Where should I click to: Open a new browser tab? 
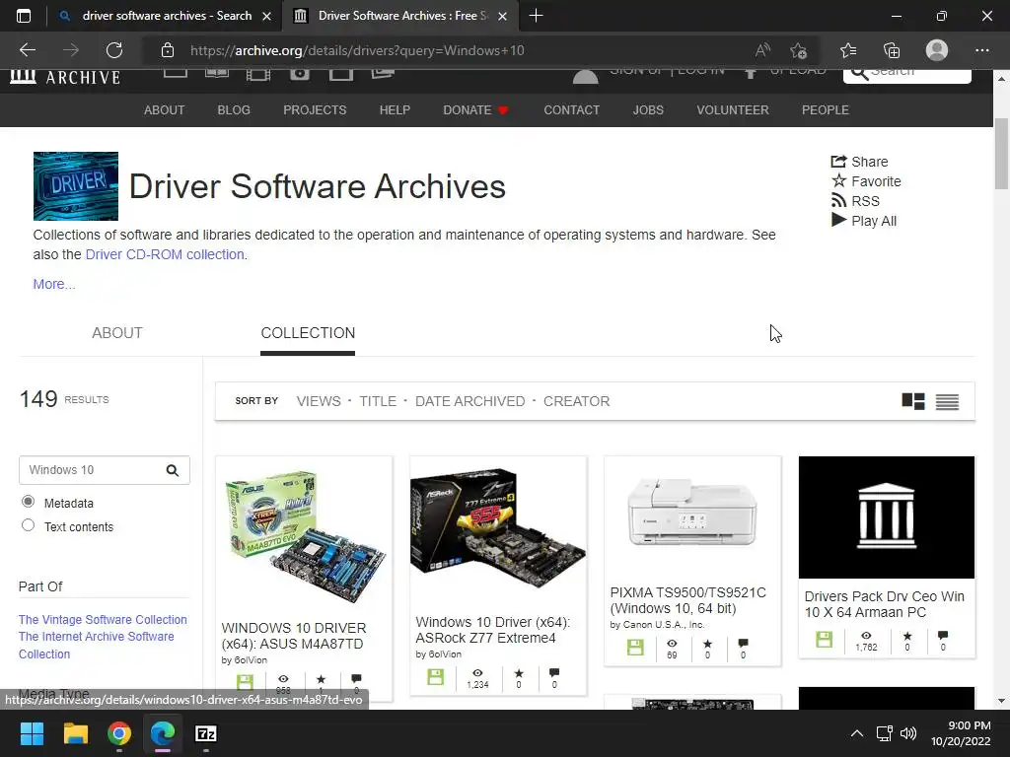[536, 16]
